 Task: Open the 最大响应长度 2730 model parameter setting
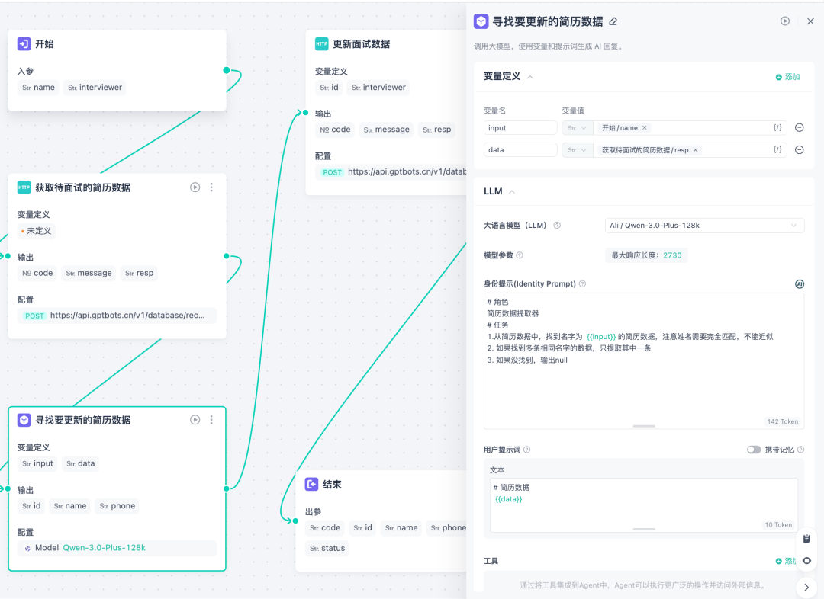pos(646,255)
